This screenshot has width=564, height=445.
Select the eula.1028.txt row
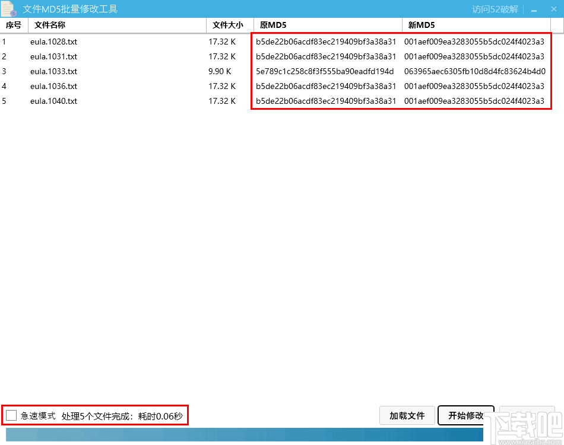point(275,42)
